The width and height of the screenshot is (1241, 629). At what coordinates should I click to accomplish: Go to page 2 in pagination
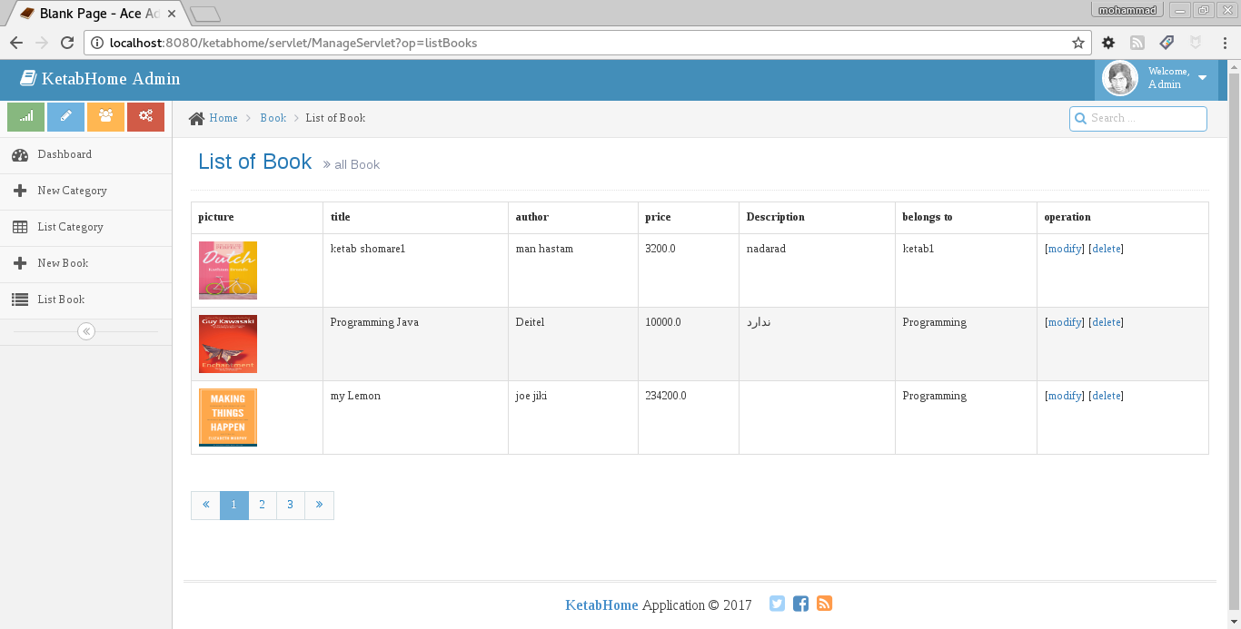263,506
